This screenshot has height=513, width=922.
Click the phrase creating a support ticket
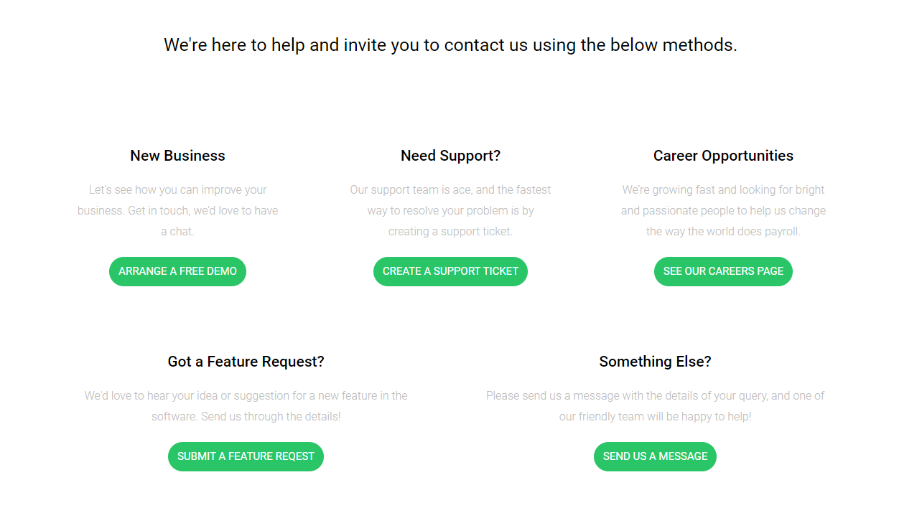[x=450, y=231]
